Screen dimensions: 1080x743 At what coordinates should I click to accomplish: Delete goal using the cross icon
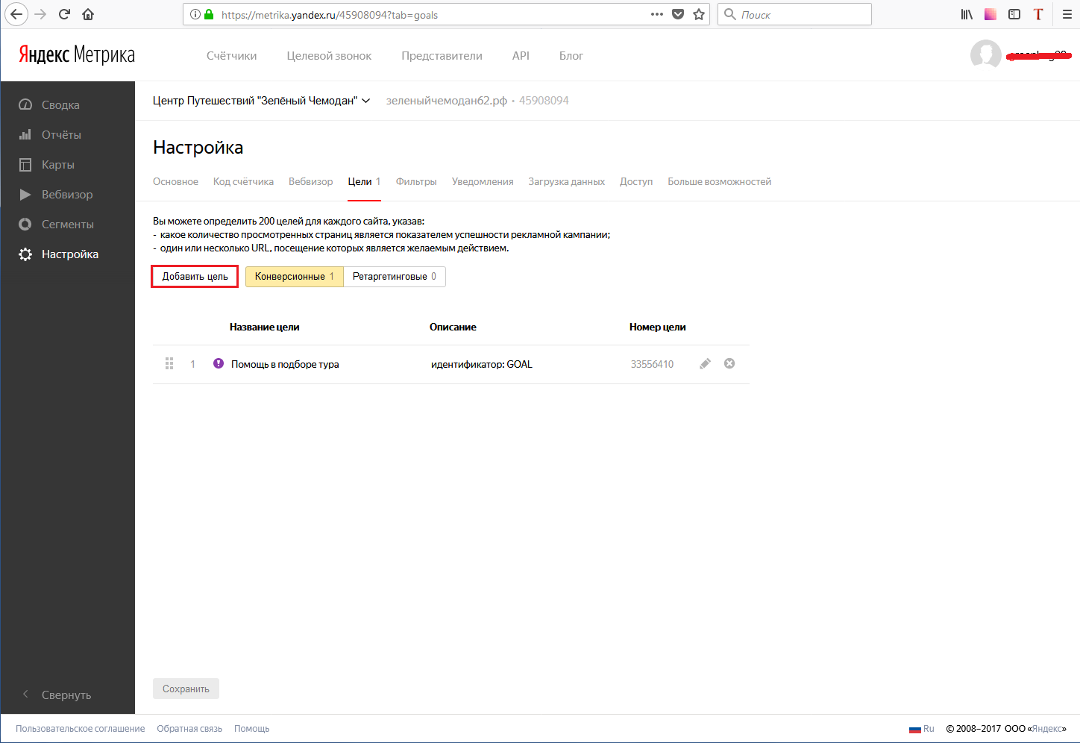(x=729, y=363)
